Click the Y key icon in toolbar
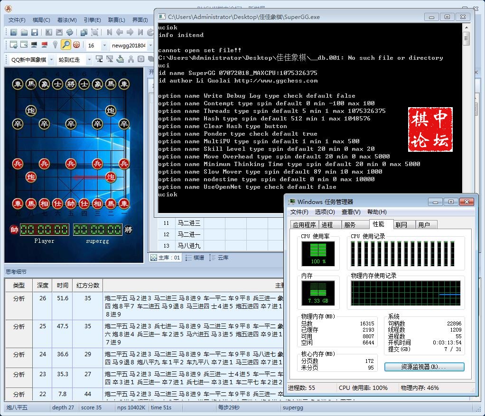 (141, 59)
